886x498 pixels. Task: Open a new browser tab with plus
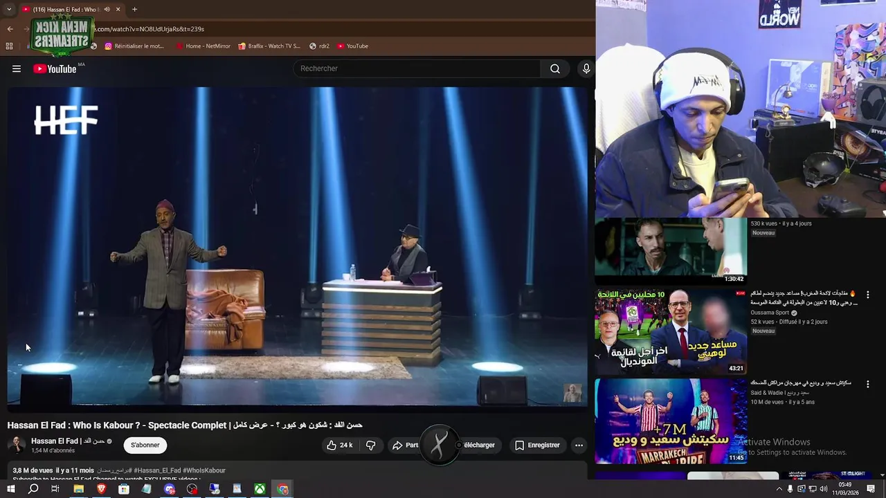pyautogui.click(x=134, y=10)
